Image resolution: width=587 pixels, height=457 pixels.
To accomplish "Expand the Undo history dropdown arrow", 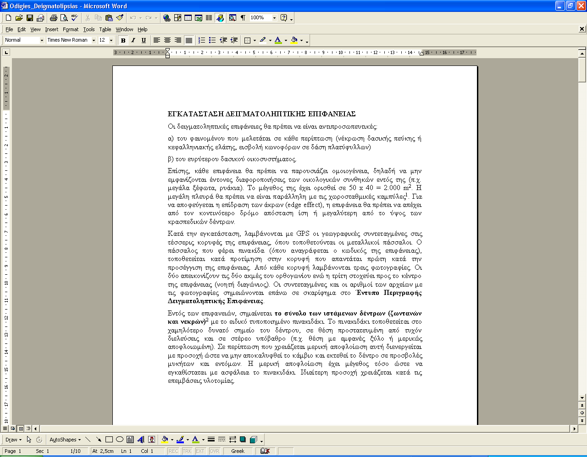I will (x=140, y=18).
